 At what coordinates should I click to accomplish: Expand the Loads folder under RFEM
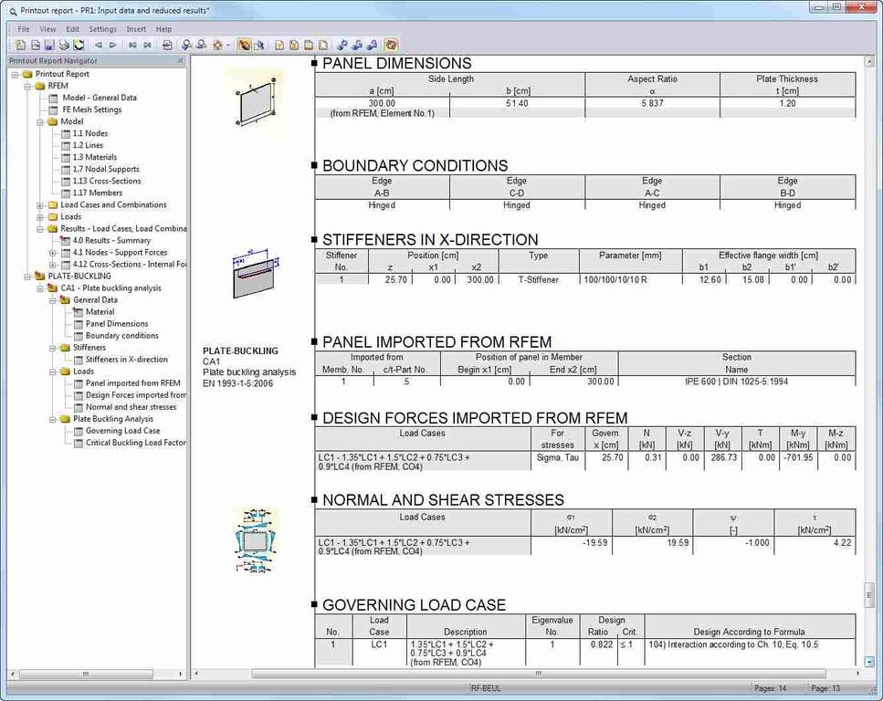tap(40, 217)
